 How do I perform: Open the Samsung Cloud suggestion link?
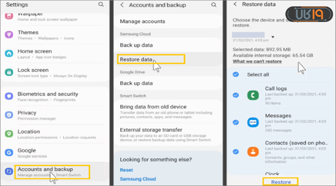click(x=138, y=179)
